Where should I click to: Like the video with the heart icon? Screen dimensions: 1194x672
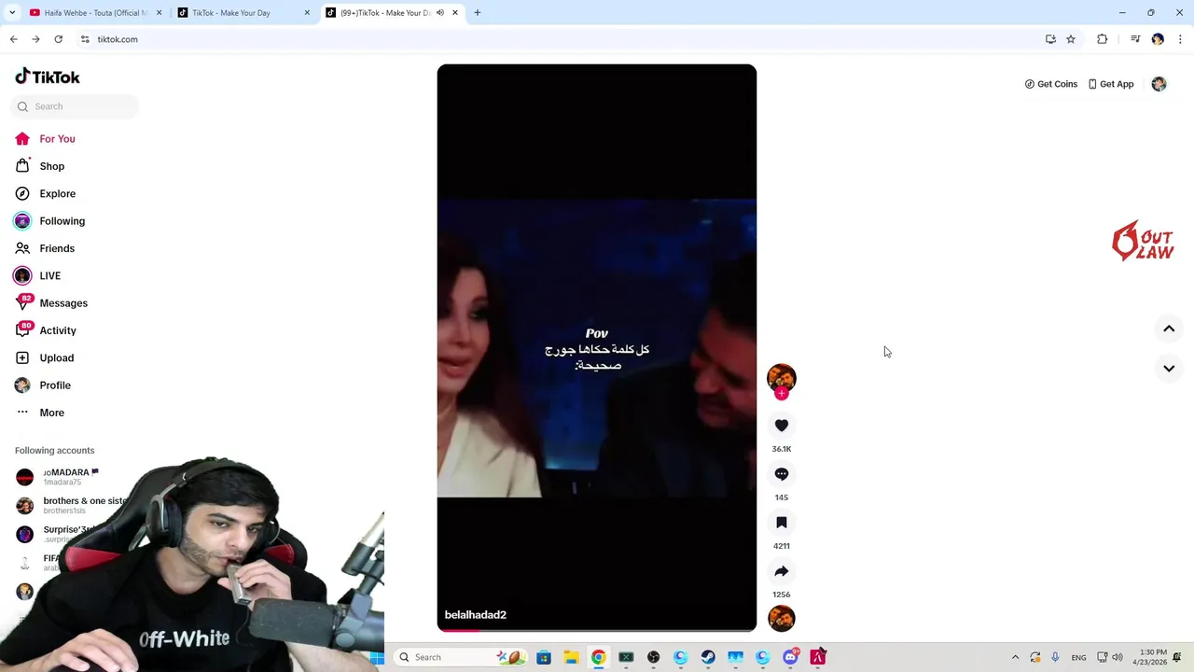[782, 426]
